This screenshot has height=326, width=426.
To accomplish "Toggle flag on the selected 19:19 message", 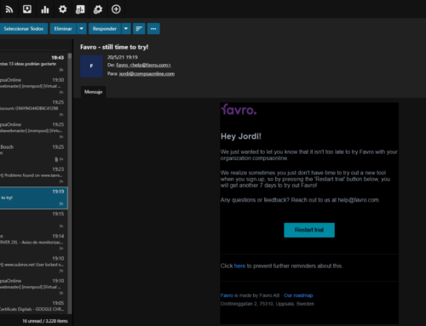I will pos(61,204).
